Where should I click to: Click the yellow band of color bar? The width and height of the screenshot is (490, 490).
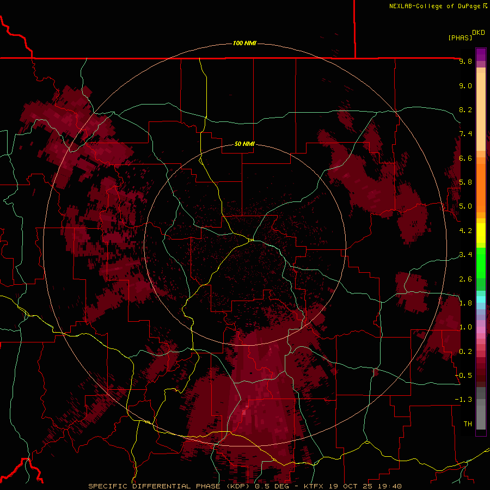[481, 233]
